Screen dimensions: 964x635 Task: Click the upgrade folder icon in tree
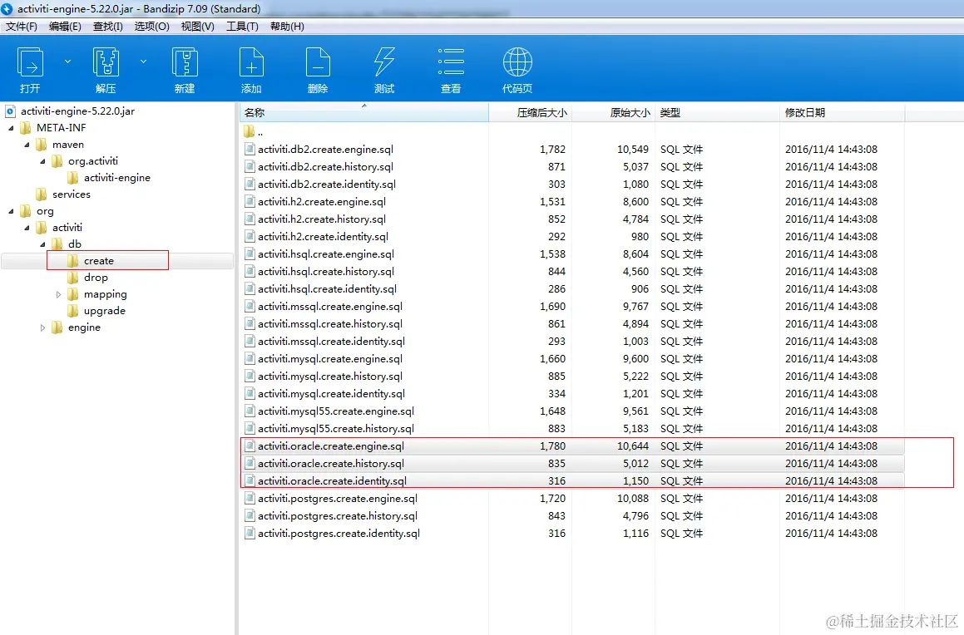(73, 311)
